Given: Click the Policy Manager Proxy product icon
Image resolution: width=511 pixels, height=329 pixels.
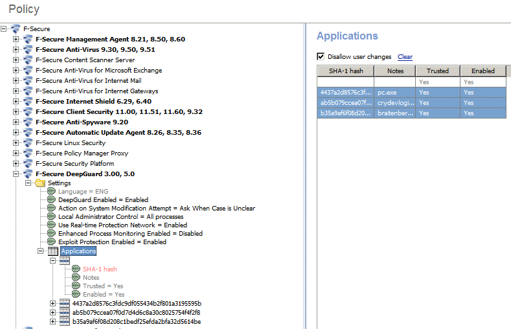Looking at the screenshot, I should (28, 153).
